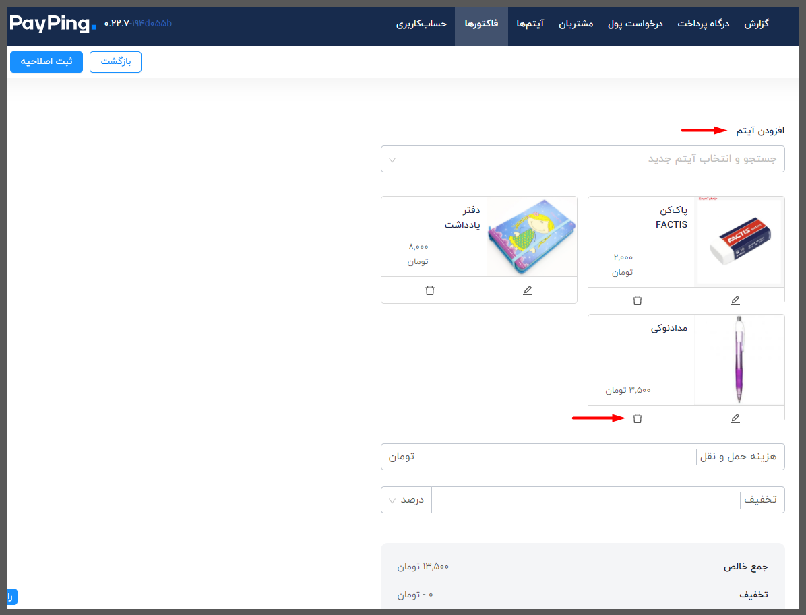Delete the پاک‌کن FACTIS item
This screenshot has height=615, width=806.
point(638,300)
